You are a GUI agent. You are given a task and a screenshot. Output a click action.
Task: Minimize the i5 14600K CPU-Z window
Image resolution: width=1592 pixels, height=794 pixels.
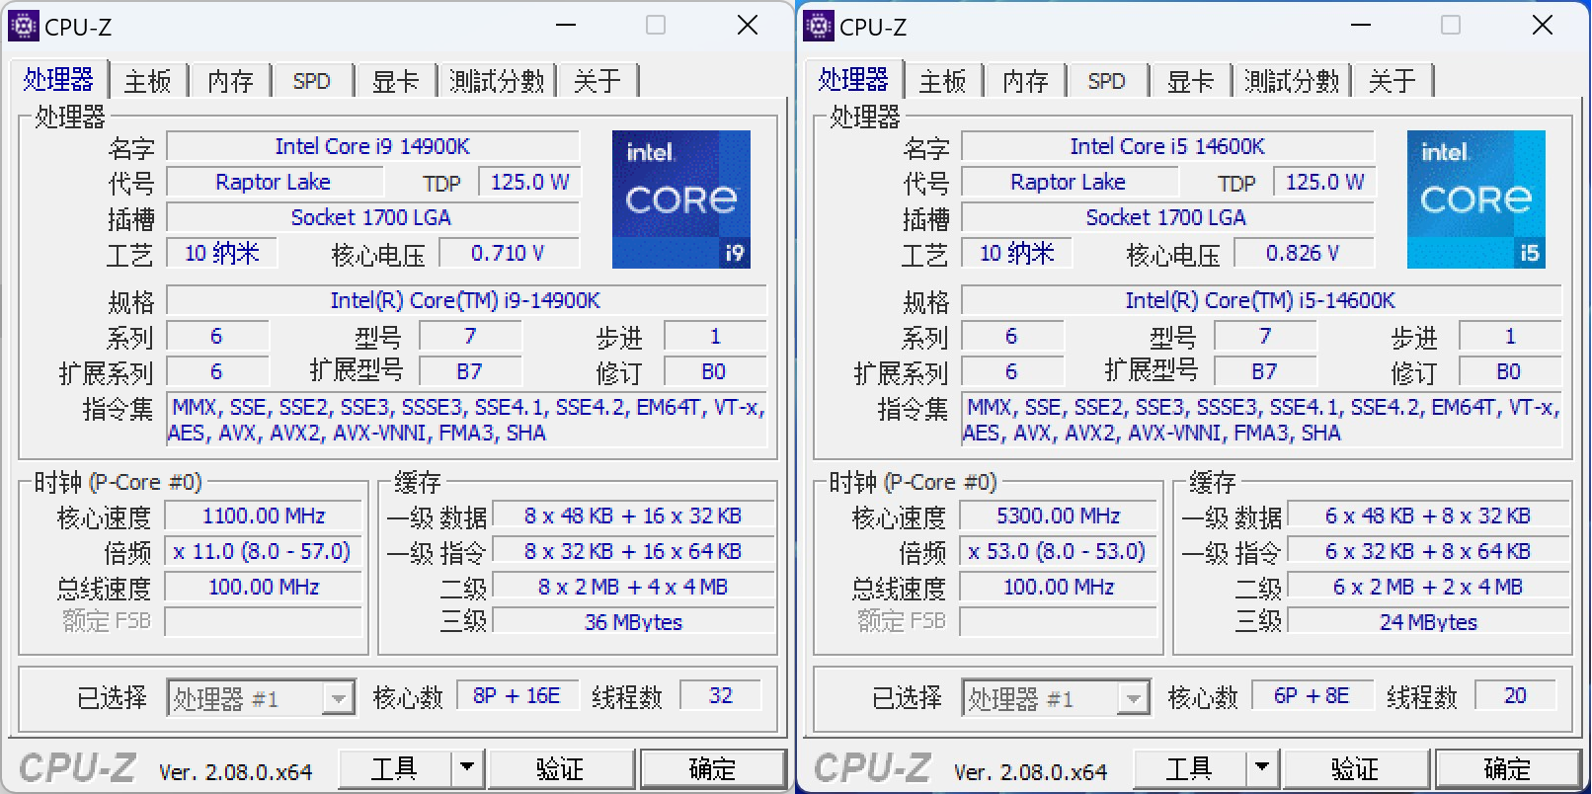[x=1360, y=26]
